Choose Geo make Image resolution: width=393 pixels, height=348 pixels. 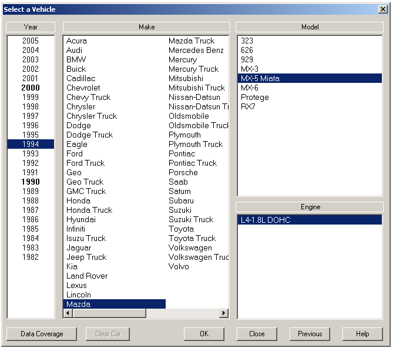coord(73,172)
